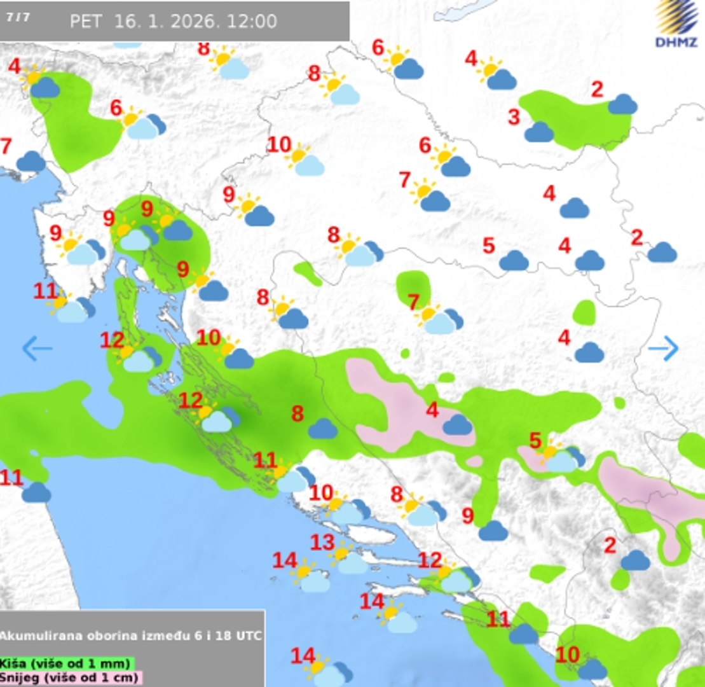The height and width of the screenshot is (687, 705).
Task: Select the weather icon beside 7 in green patch
Action: 440,319
